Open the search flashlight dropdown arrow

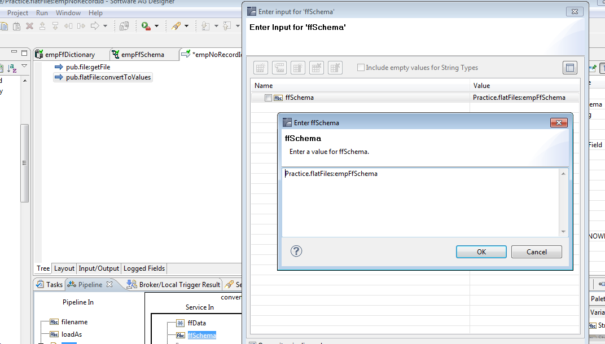(186, 26)
